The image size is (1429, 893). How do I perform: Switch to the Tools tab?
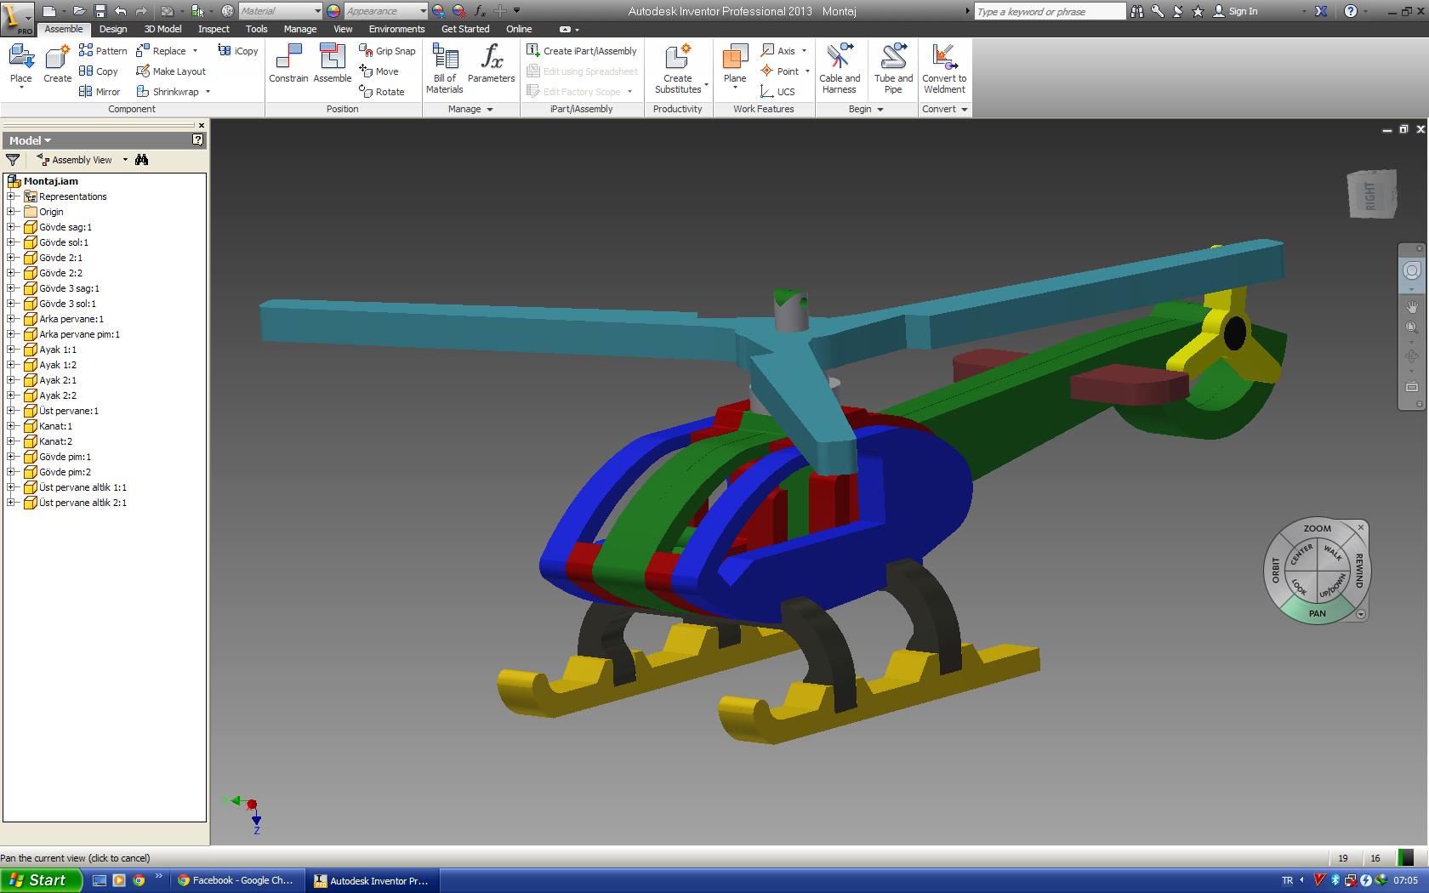click(256, 29)
